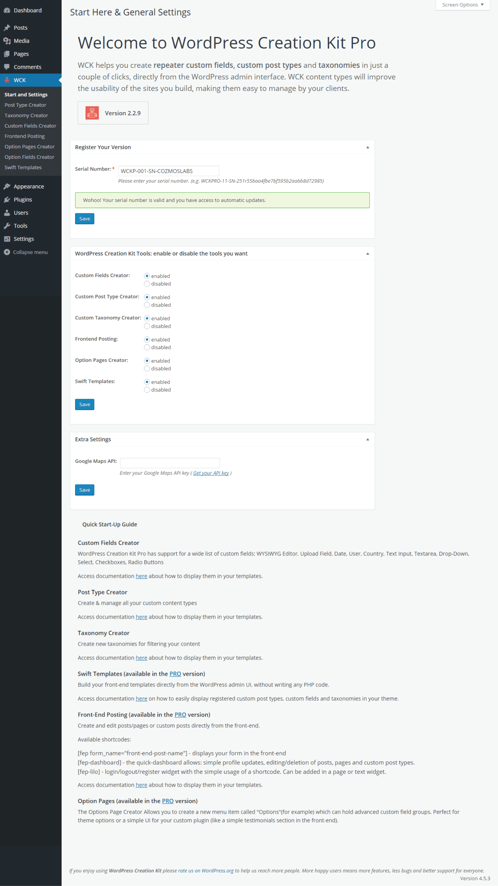This screenshot has width=498, height=886.
Task: Click the Tools wrench icon
Action: 7,226
